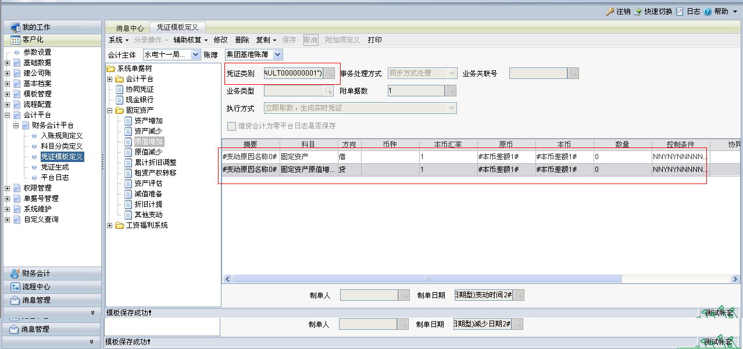Click the 快速切换 quick switch icon
743x349 pixels.
click(x=638, y=12)
